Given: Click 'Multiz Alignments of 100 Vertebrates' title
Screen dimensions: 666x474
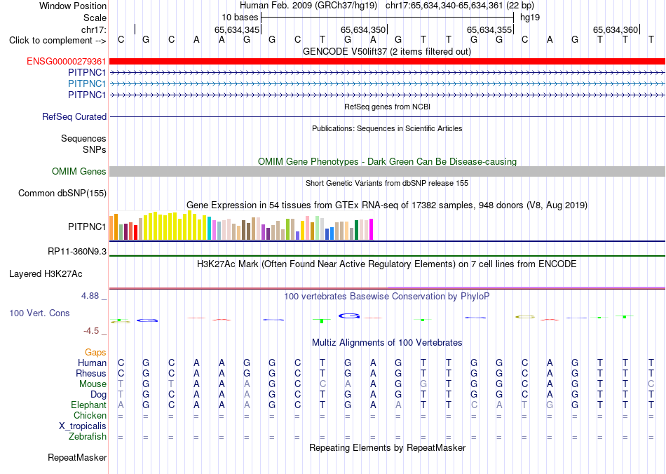Looking at the screenshot, I should click(x=387, y=343).
